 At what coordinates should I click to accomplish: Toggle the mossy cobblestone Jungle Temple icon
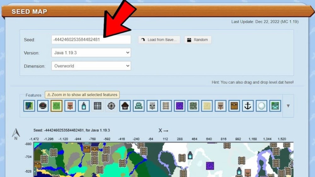pyautogui.click(x=193, y=106)
